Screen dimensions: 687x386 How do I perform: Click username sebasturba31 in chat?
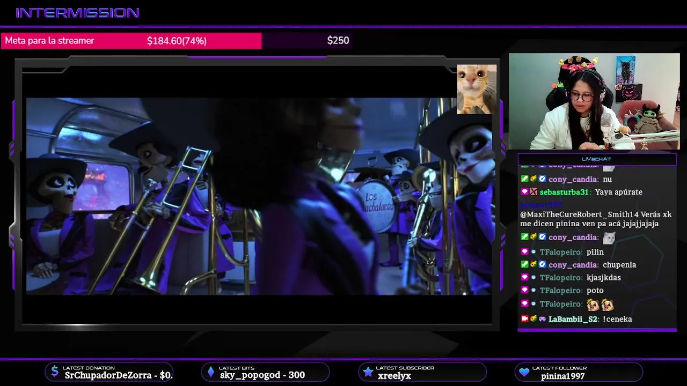[565, 192]
